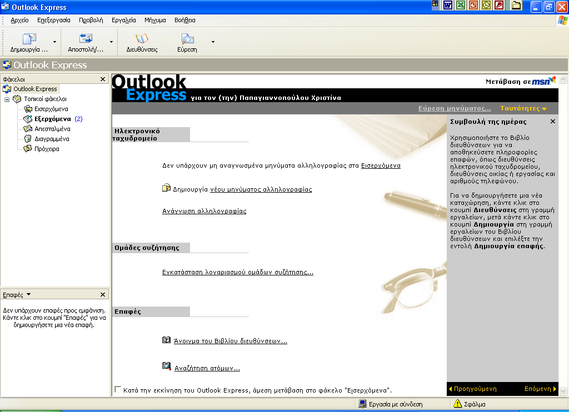Click Εγκατάσταση λογαριασμού ομάδων συζήτησης link
This screenshot has width=569, height=412.
click(238, 273)
